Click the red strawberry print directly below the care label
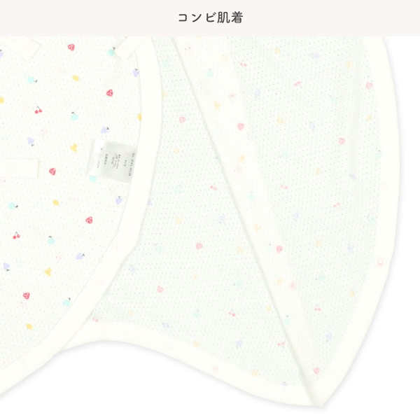This screenshot has width=420, height=420. 89,220
